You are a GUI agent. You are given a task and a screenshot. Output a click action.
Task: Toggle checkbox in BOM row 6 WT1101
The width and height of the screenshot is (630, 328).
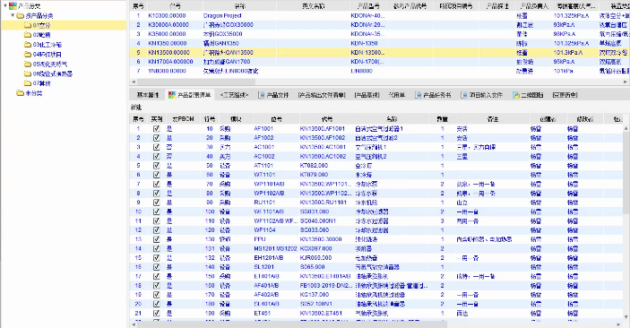[x=156, y=175]
